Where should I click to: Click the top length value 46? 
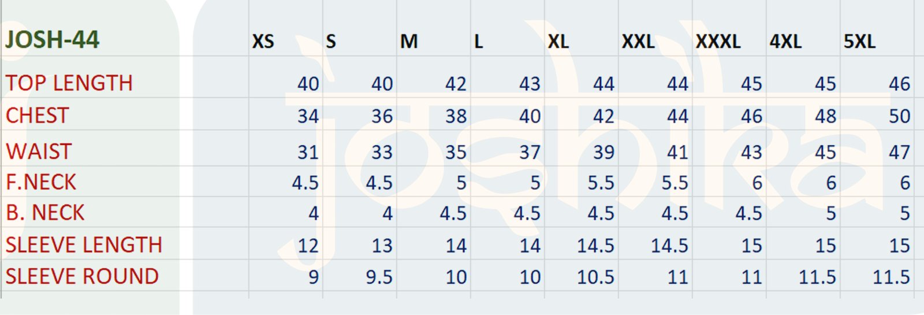[899, 84]
